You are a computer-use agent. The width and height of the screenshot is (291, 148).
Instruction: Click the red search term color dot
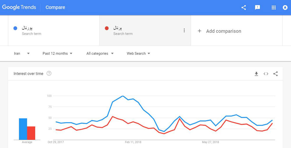pos(107,28)
